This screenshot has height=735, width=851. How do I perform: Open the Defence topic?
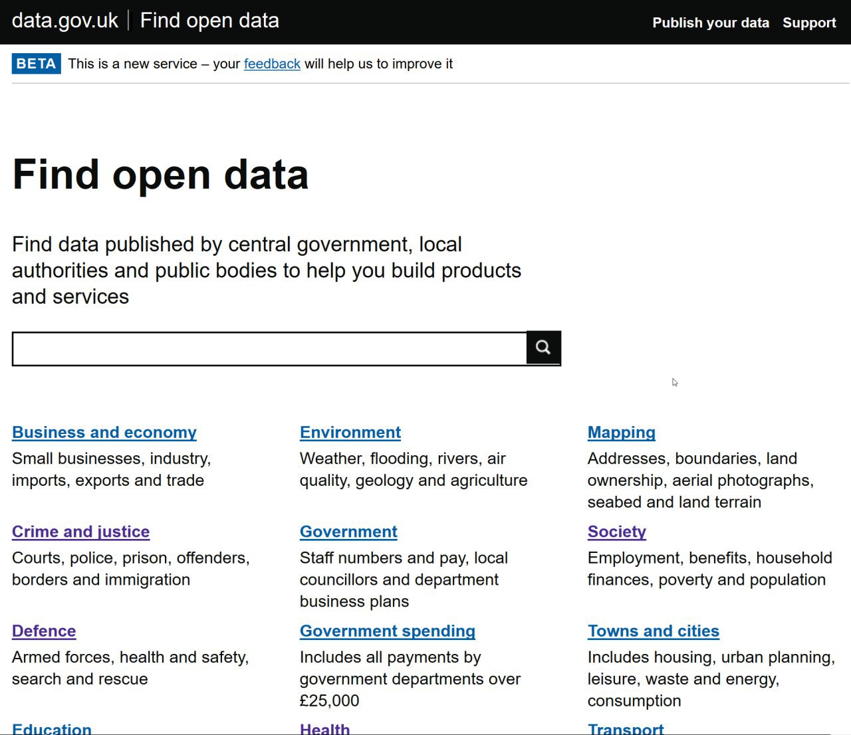(44, 631)
